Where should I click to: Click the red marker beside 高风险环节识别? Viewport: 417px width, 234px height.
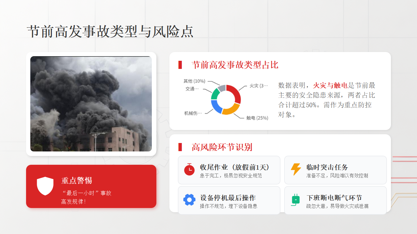180,147
